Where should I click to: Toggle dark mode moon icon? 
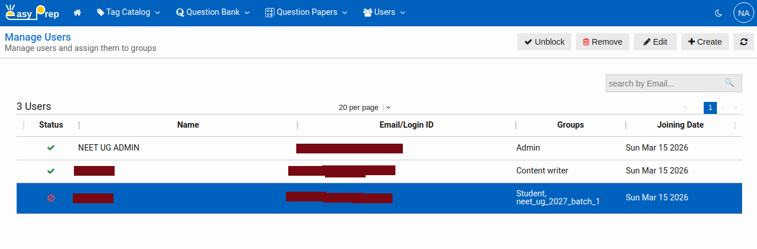tap(719, 13)
